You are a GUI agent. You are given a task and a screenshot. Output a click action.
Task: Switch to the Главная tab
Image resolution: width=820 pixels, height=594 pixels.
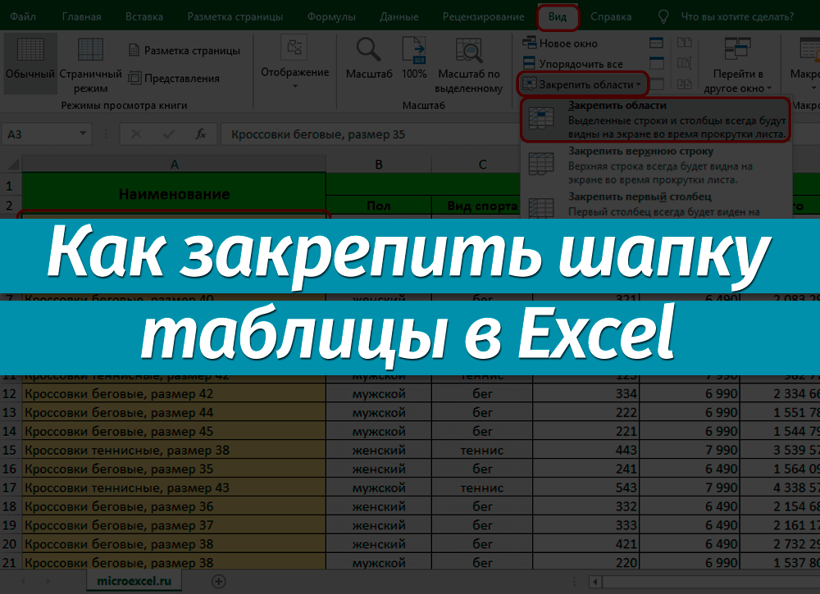coord(81,16)
